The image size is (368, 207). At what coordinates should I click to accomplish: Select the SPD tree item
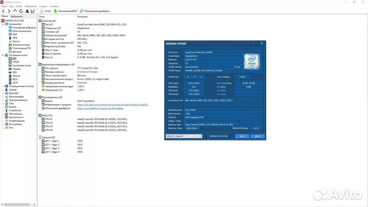coord(13,72)
